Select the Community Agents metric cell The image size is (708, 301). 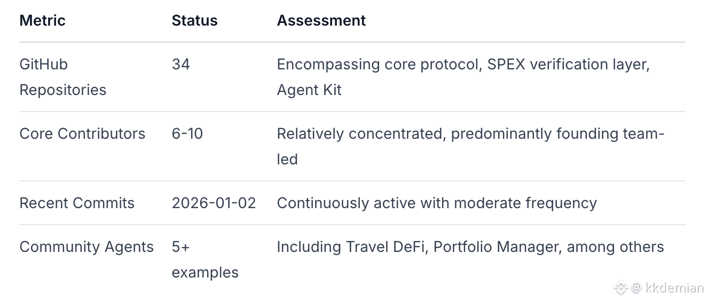point(86,247)
